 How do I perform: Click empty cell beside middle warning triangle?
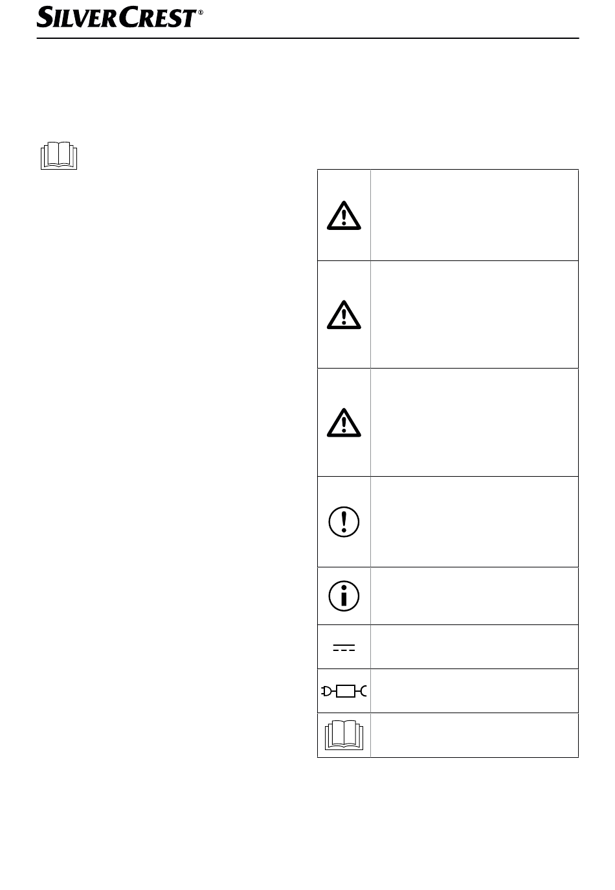coord(474,315)
